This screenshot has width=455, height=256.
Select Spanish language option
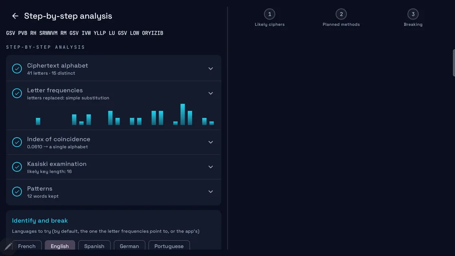pos(94,246)
